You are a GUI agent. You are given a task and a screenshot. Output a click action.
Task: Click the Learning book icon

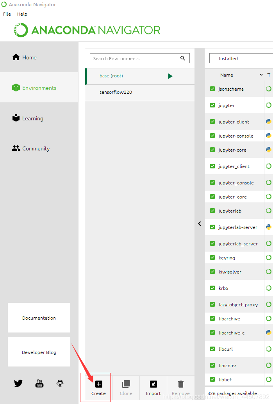pos(16,118)
